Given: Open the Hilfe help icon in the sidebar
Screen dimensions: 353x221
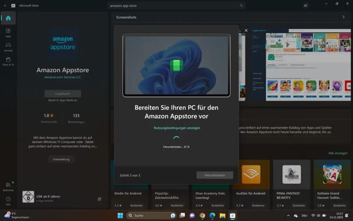Looking at the screenshot, I should click(x=8, y=201).
